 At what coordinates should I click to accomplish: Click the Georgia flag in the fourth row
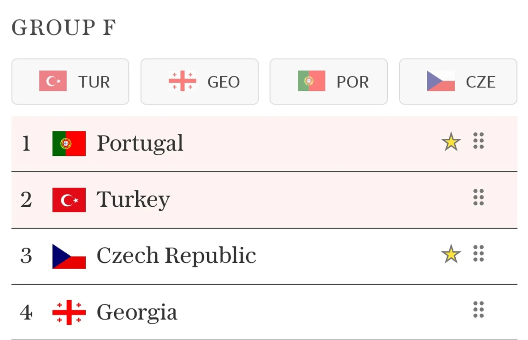69,313
